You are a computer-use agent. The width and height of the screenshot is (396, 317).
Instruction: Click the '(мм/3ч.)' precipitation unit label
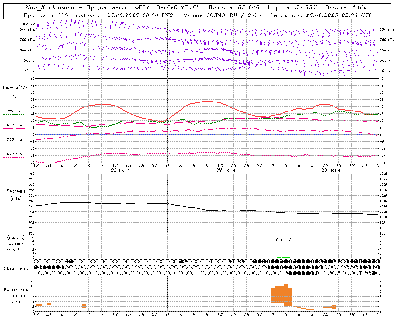coord(16,238)
